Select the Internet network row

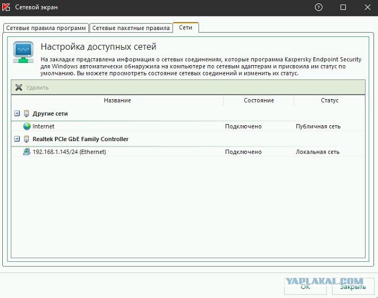point(188,126)
